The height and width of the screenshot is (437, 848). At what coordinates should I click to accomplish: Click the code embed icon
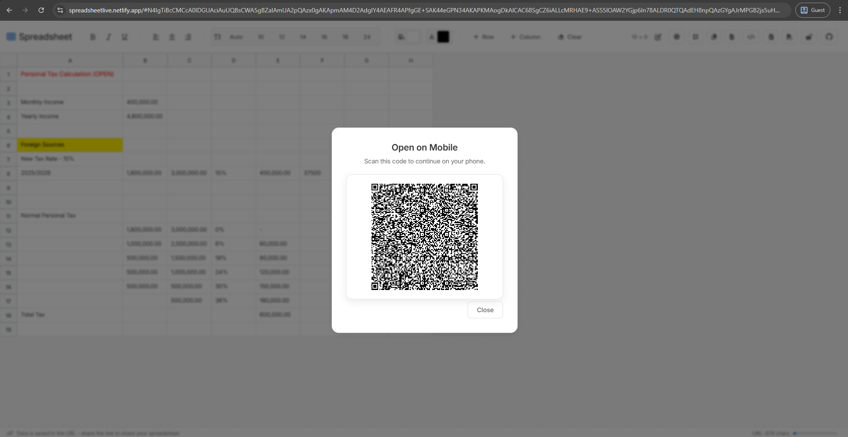pos(751,37)
